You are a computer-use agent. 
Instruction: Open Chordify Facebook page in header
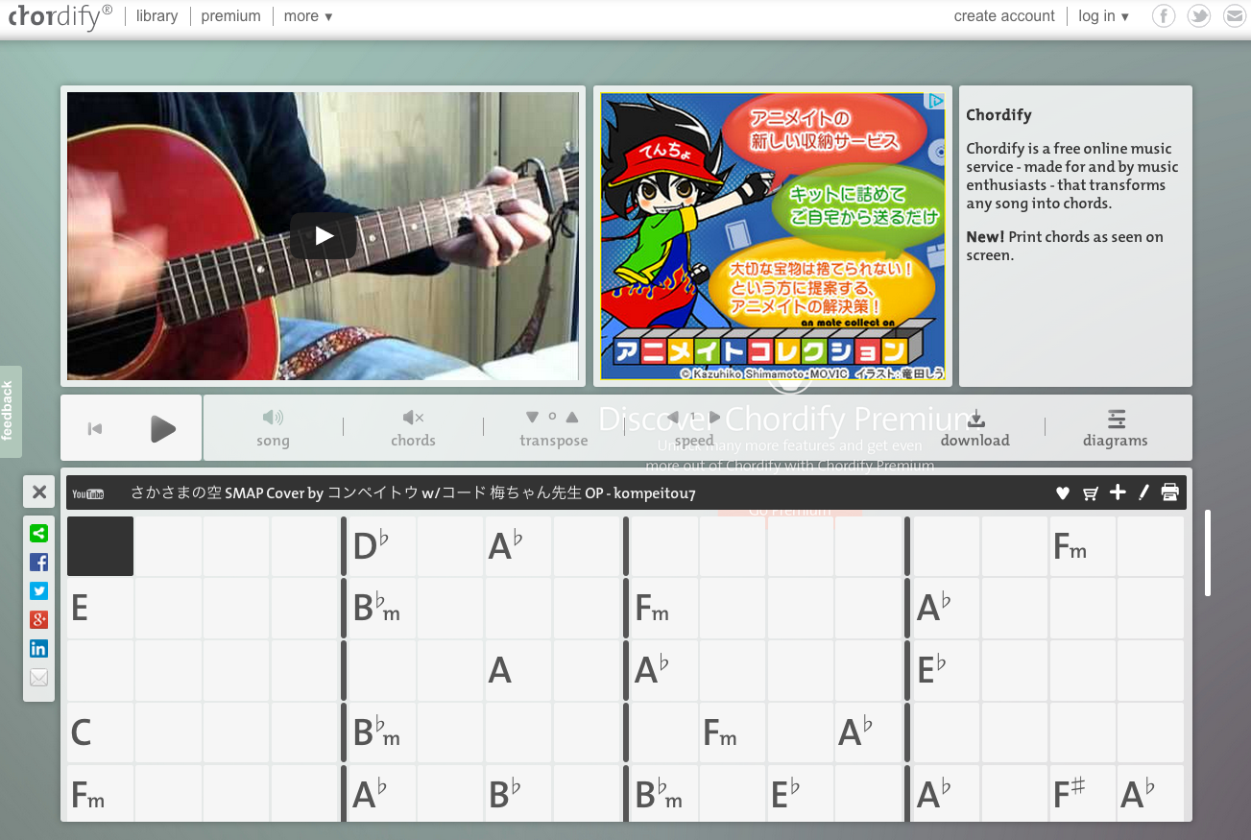(x=1164, y=16)
